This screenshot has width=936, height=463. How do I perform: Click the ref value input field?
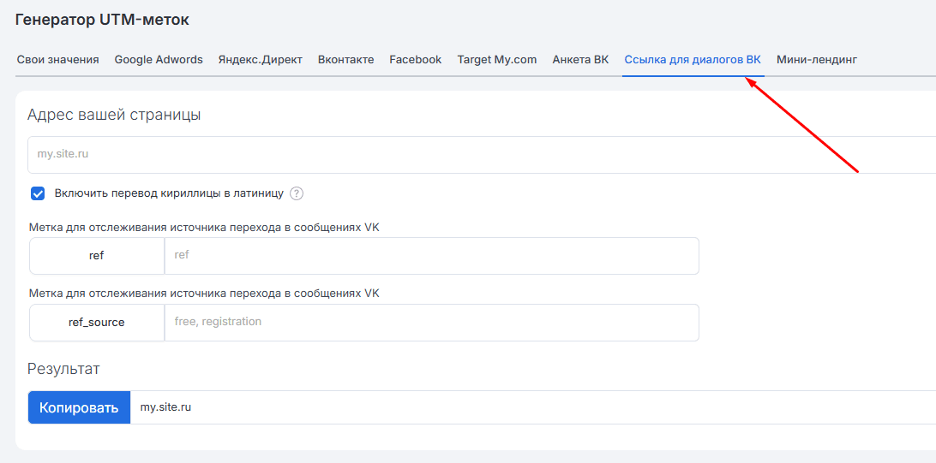pos(432,256)
